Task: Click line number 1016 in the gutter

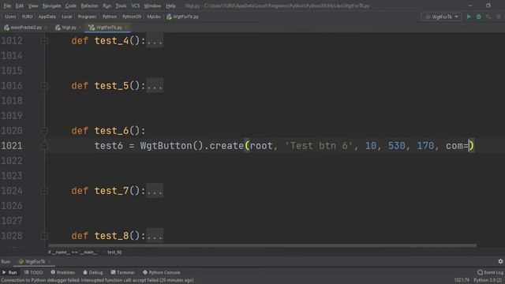Action: coord(12,86)
